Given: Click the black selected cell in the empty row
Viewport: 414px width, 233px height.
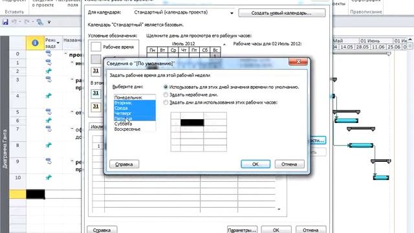Looking at the screenshot, I should tap(36, 194).
